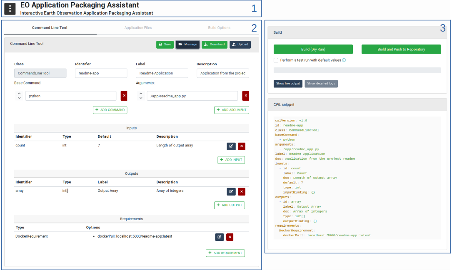
Task: Click the /app/readme_app.py argument field
Action: click(192, 96)
